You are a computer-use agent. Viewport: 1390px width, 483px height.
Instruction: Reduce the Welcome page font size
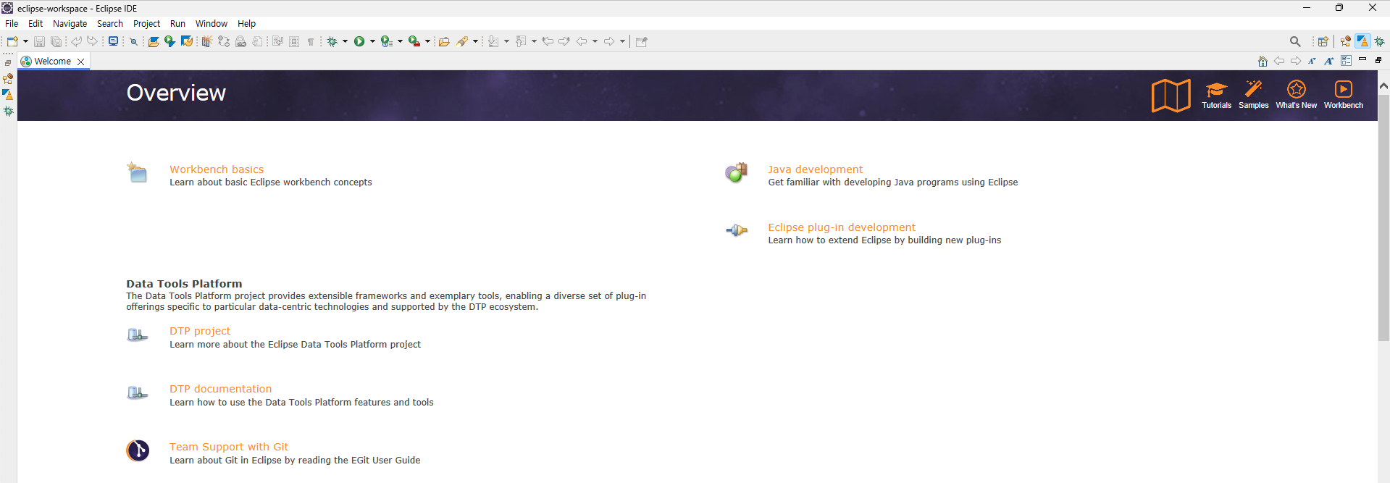click(1312, 61)
